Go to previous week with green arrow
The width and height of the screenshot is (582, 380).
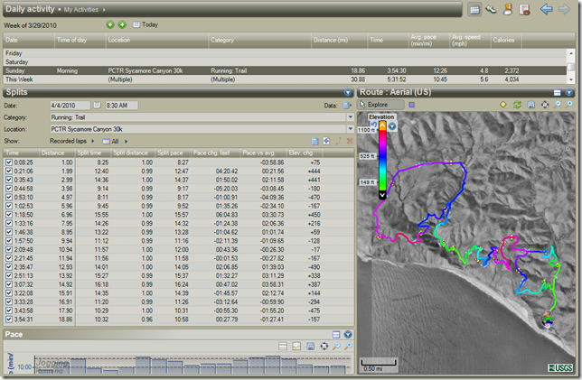110,24
